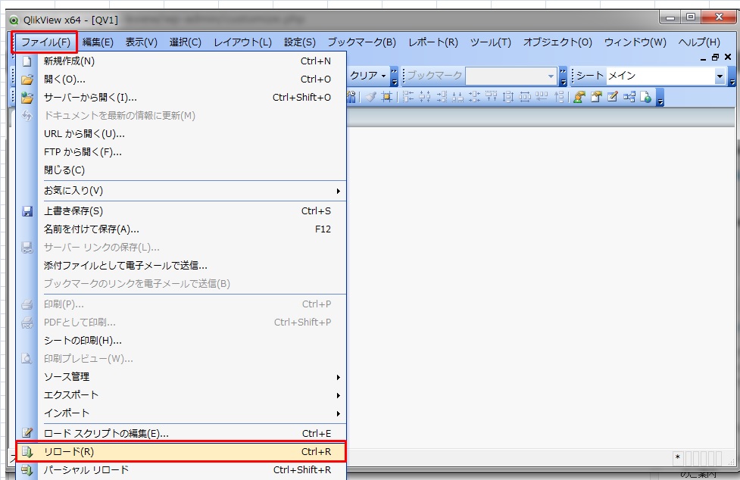The image size is (740, 480).
Task: Click the partial reload icon beside パーシャル リロード
Action: [27, 470]
